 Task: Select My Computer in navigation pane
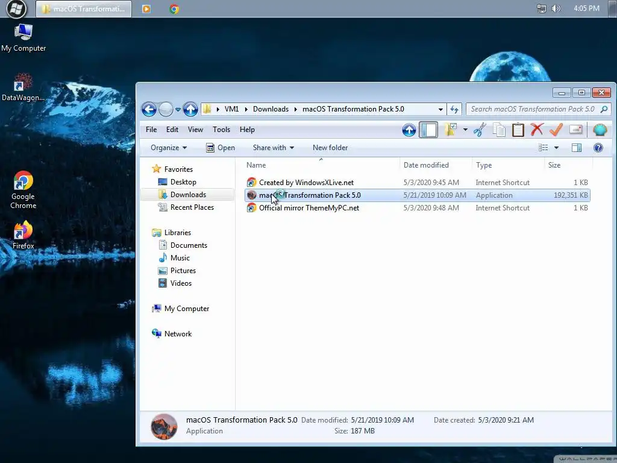tap(181, 309)
